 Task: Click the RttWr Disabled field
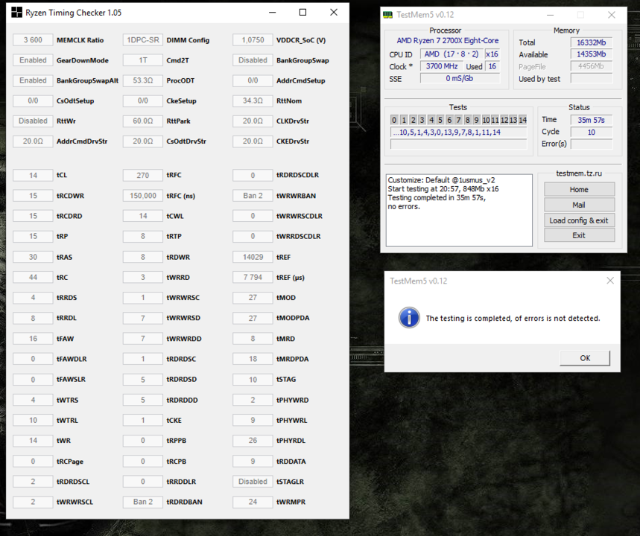(33, 121)
